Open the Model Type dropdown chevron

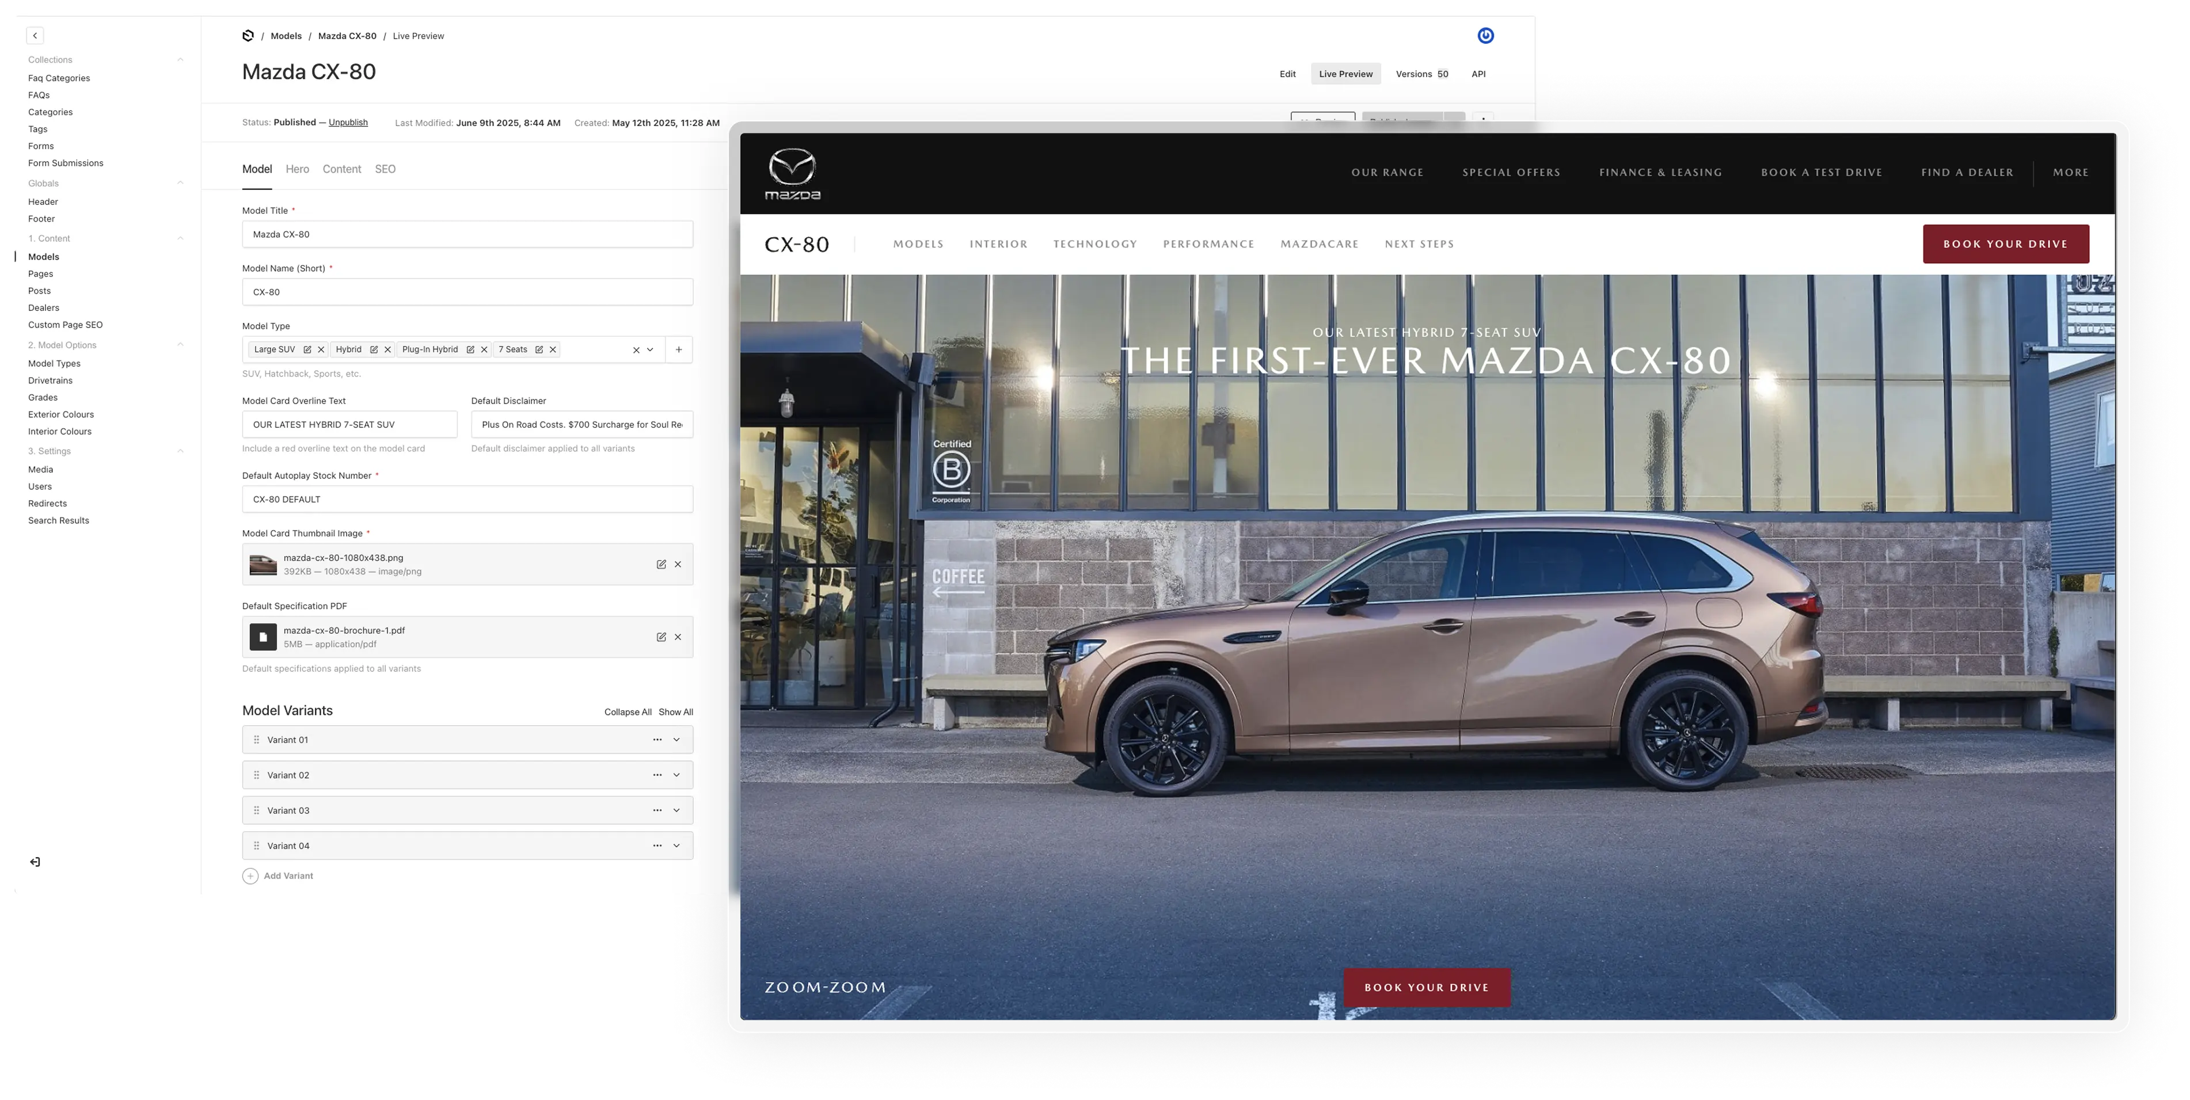[x=651, y=349]
